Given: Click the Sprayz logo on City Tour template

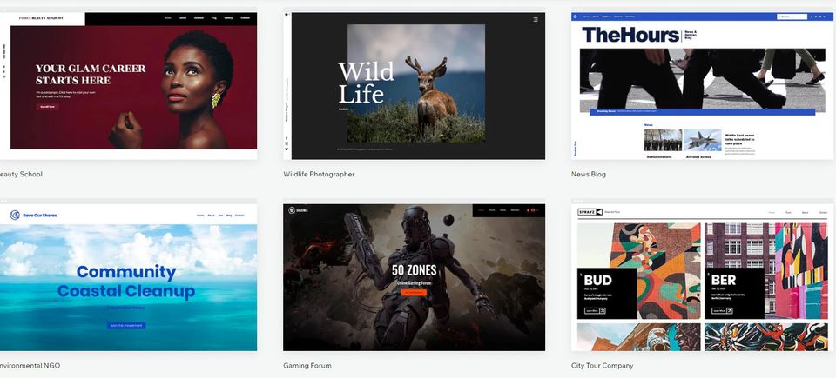Looking at the screenshot, I should click(590, 211).
